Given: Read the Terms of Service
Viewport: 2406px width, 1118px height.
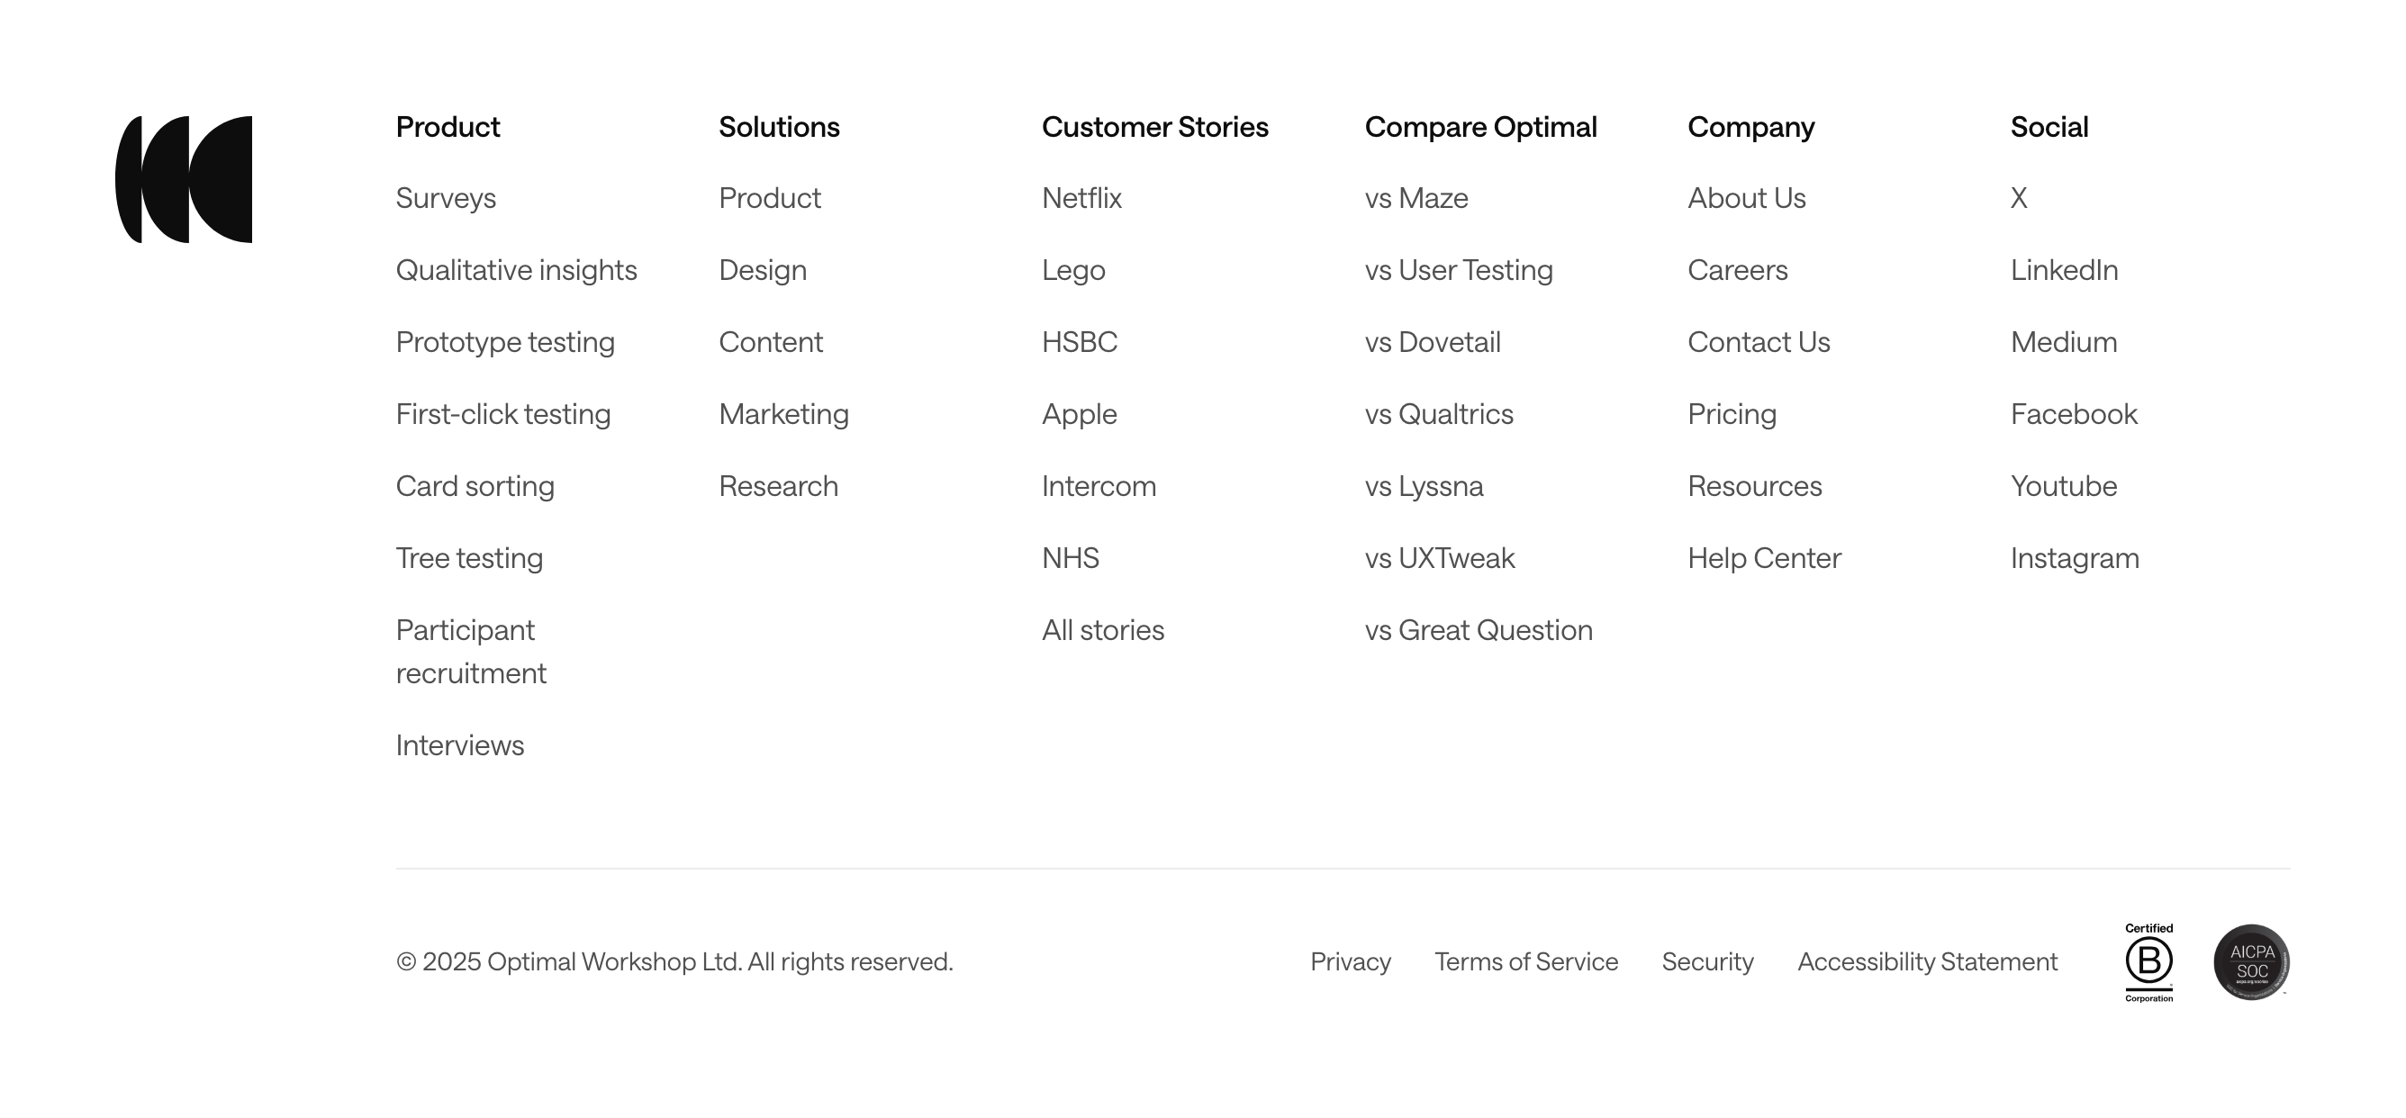Looking at the screenshot, I should (1526, 962).
